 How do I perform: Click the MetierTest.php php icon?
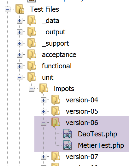point(67,145)
